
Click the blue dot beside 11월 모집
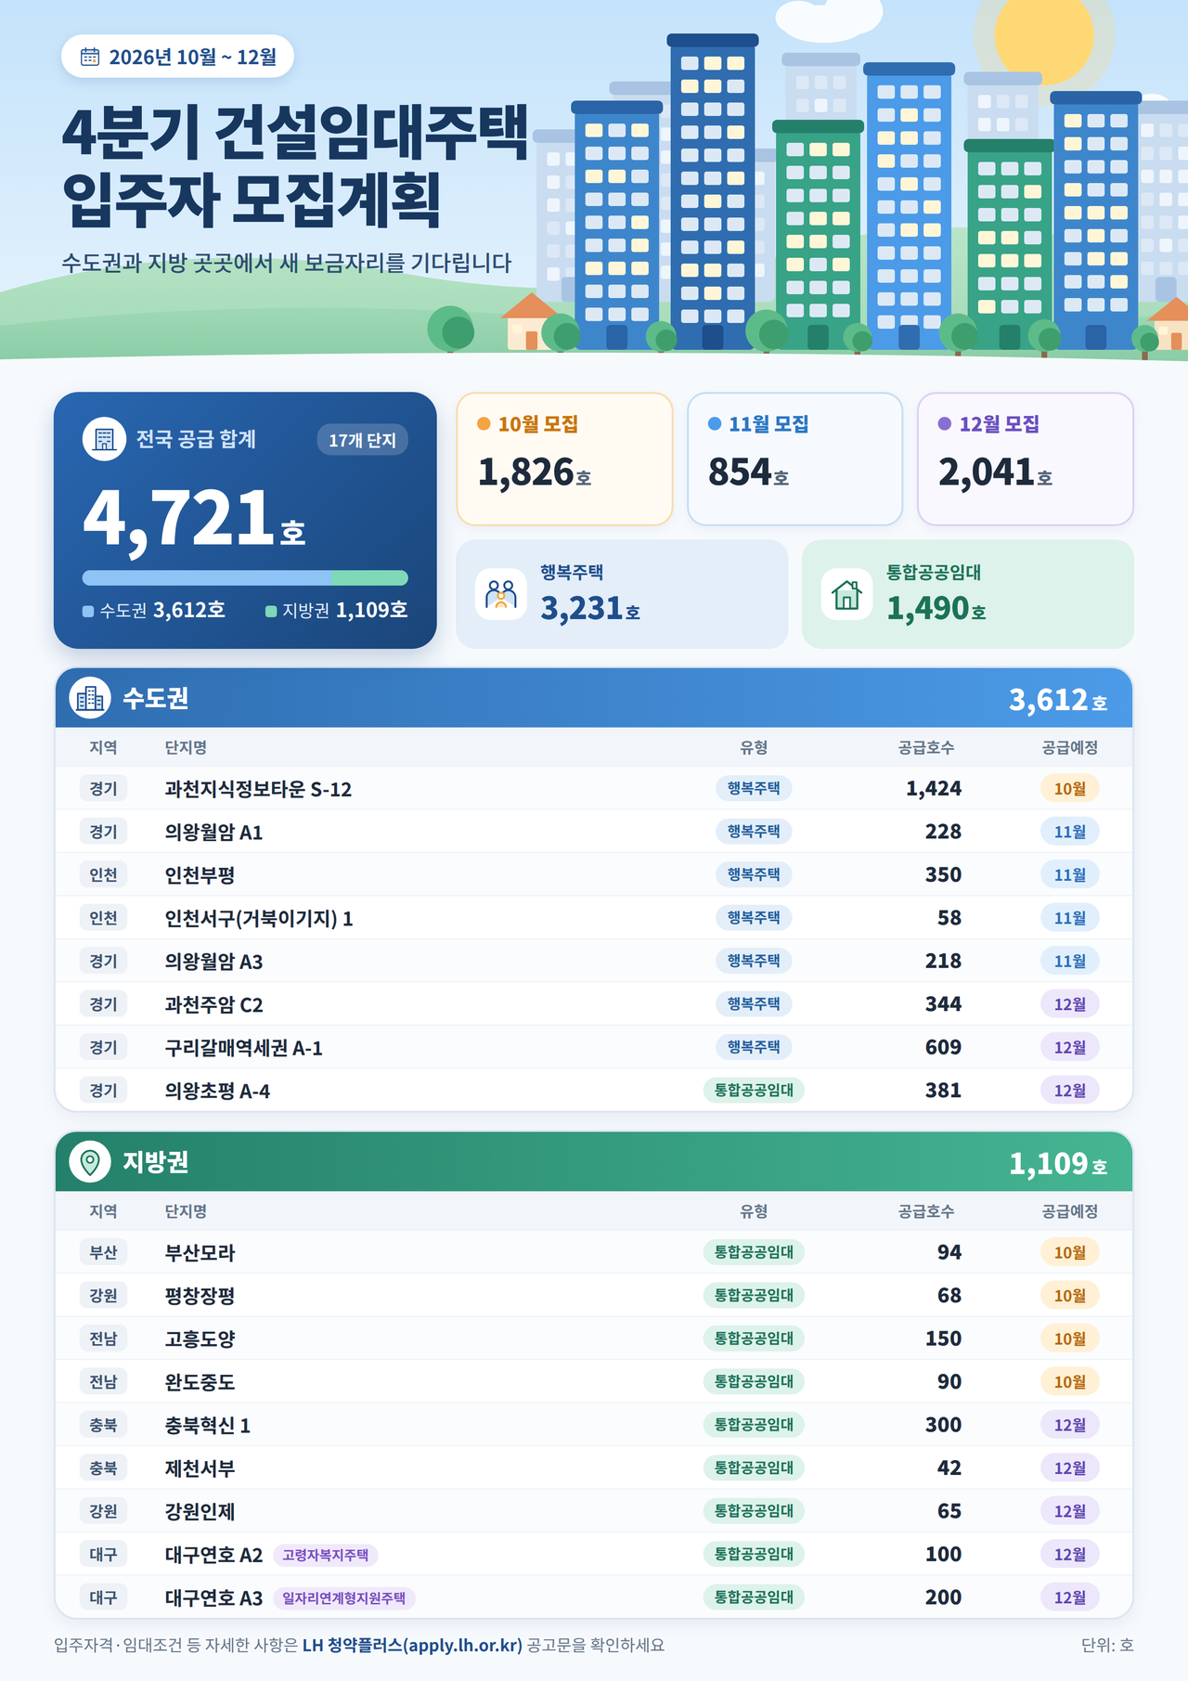pyautogui.click(x=715, y=424)
